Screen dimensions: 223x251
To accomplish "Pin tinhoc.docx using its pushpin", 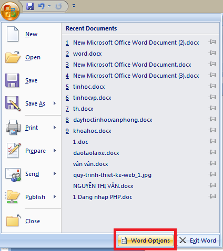I will 212,86.
